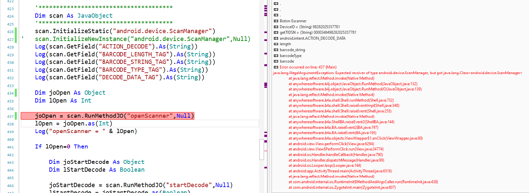Place cursor in commented scan.InitializeNewInstance line
The width and height of the screenshot is (529, 193).
143,39
